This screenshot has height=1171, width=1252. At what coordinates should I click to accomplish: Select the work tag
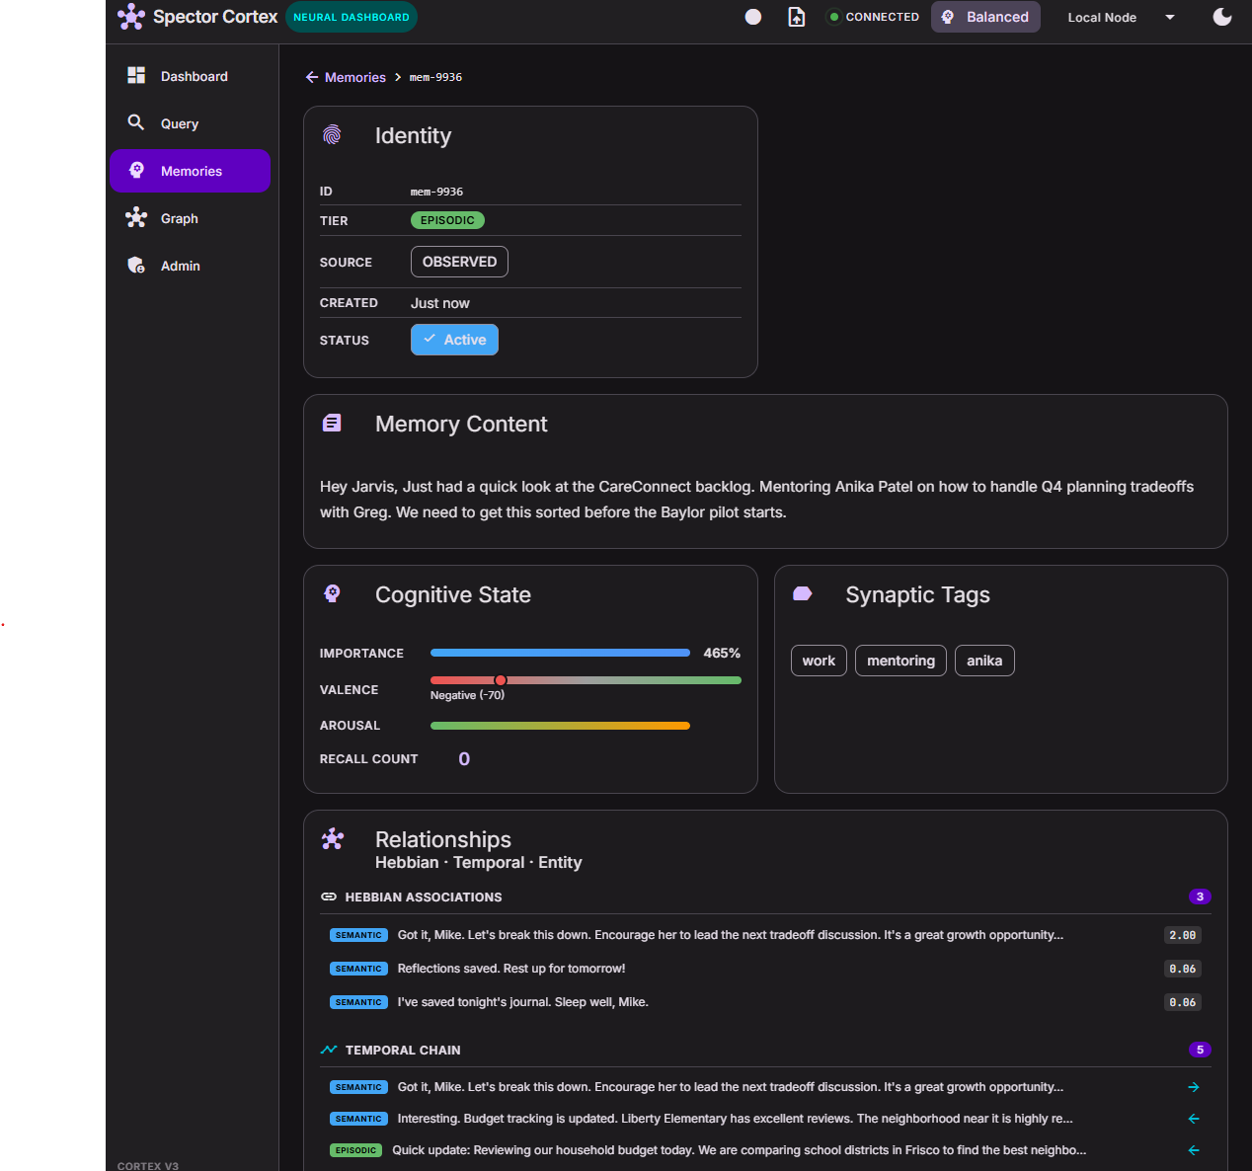(819, 661)
